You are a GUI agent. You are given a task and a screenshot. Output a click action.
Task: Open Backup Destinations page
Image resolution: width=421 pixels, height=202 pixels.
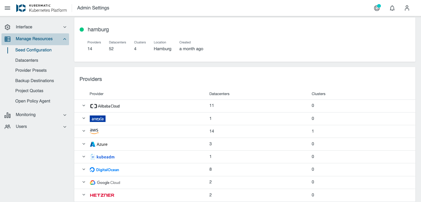[x=35, y=81]
